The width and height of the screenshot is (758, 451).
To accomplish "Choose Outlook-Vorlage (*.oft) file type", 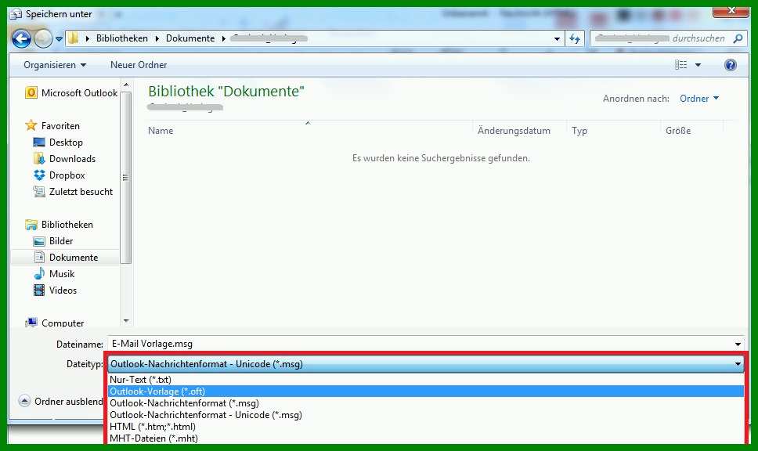I will click(x=426, y=391).
